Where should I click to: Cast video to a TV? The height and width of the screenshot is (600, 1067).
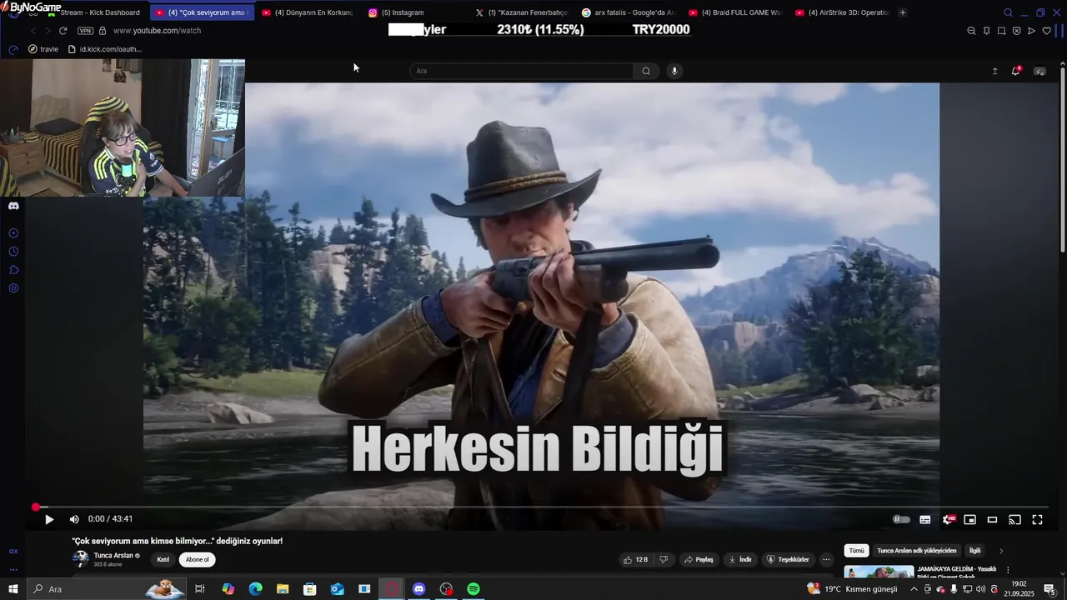[x=1014, y=519]
